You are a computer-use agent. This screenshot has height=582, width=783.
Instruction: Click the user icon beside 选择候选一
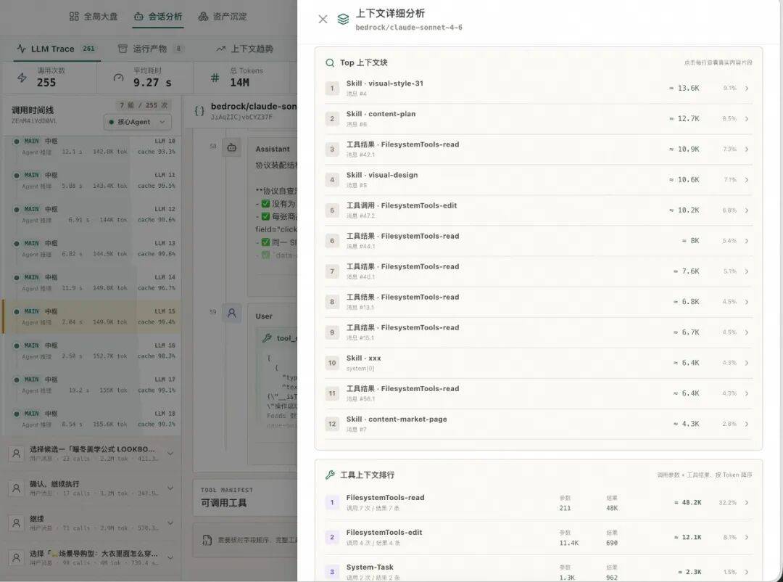click(x=16, y=454)
